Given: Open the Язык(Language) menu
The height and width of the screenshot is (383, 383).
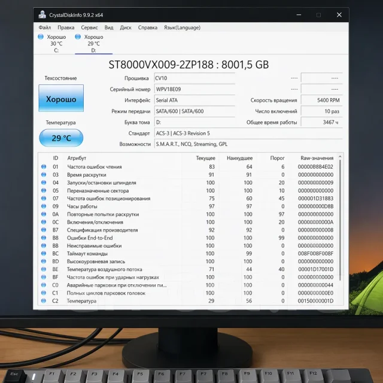Looking at the screenshot, I should coord(182,28).
